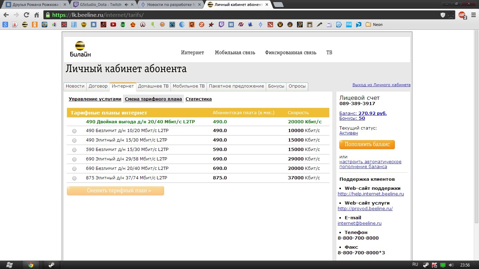Open the Windows Start button
Screen dimensions: 479x269
tap(9, 265)
